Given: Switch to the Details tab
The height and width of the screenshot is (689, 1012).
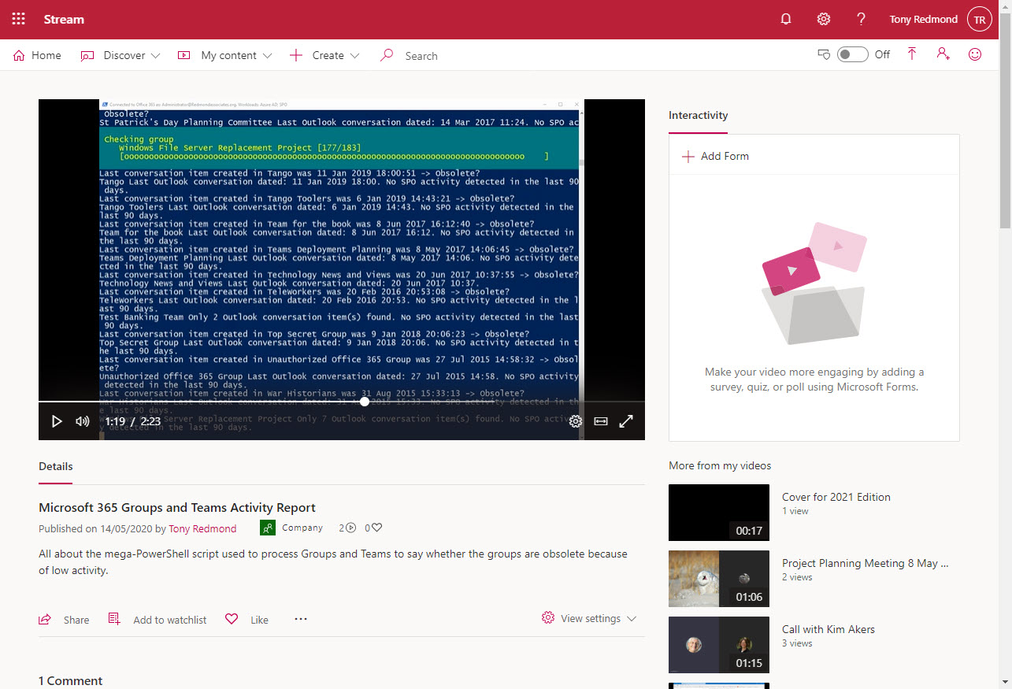Looking at the screenshot, I should tap(56, 466).
